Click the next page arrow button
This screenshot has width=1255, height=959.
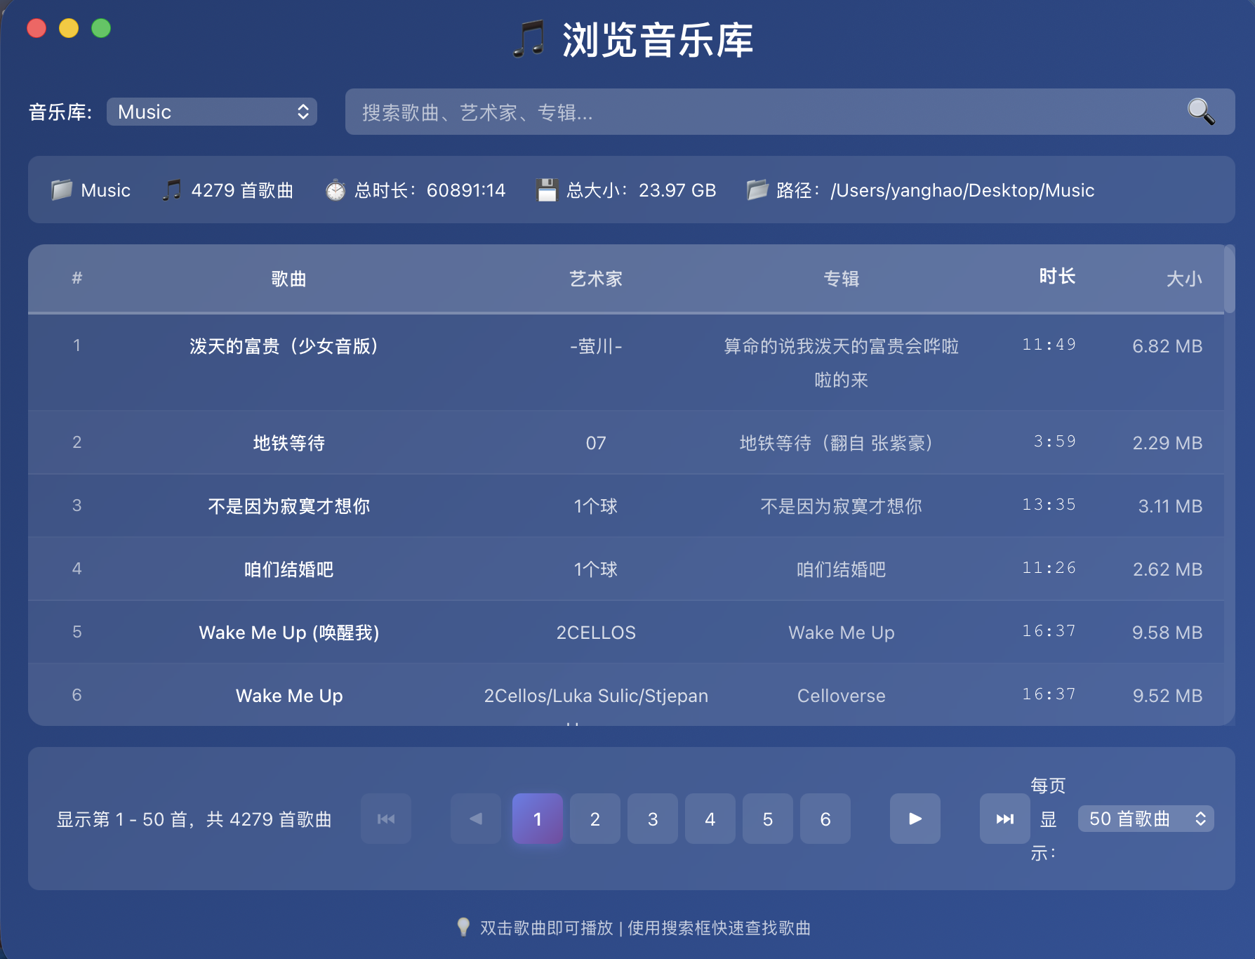click(915, 819)
